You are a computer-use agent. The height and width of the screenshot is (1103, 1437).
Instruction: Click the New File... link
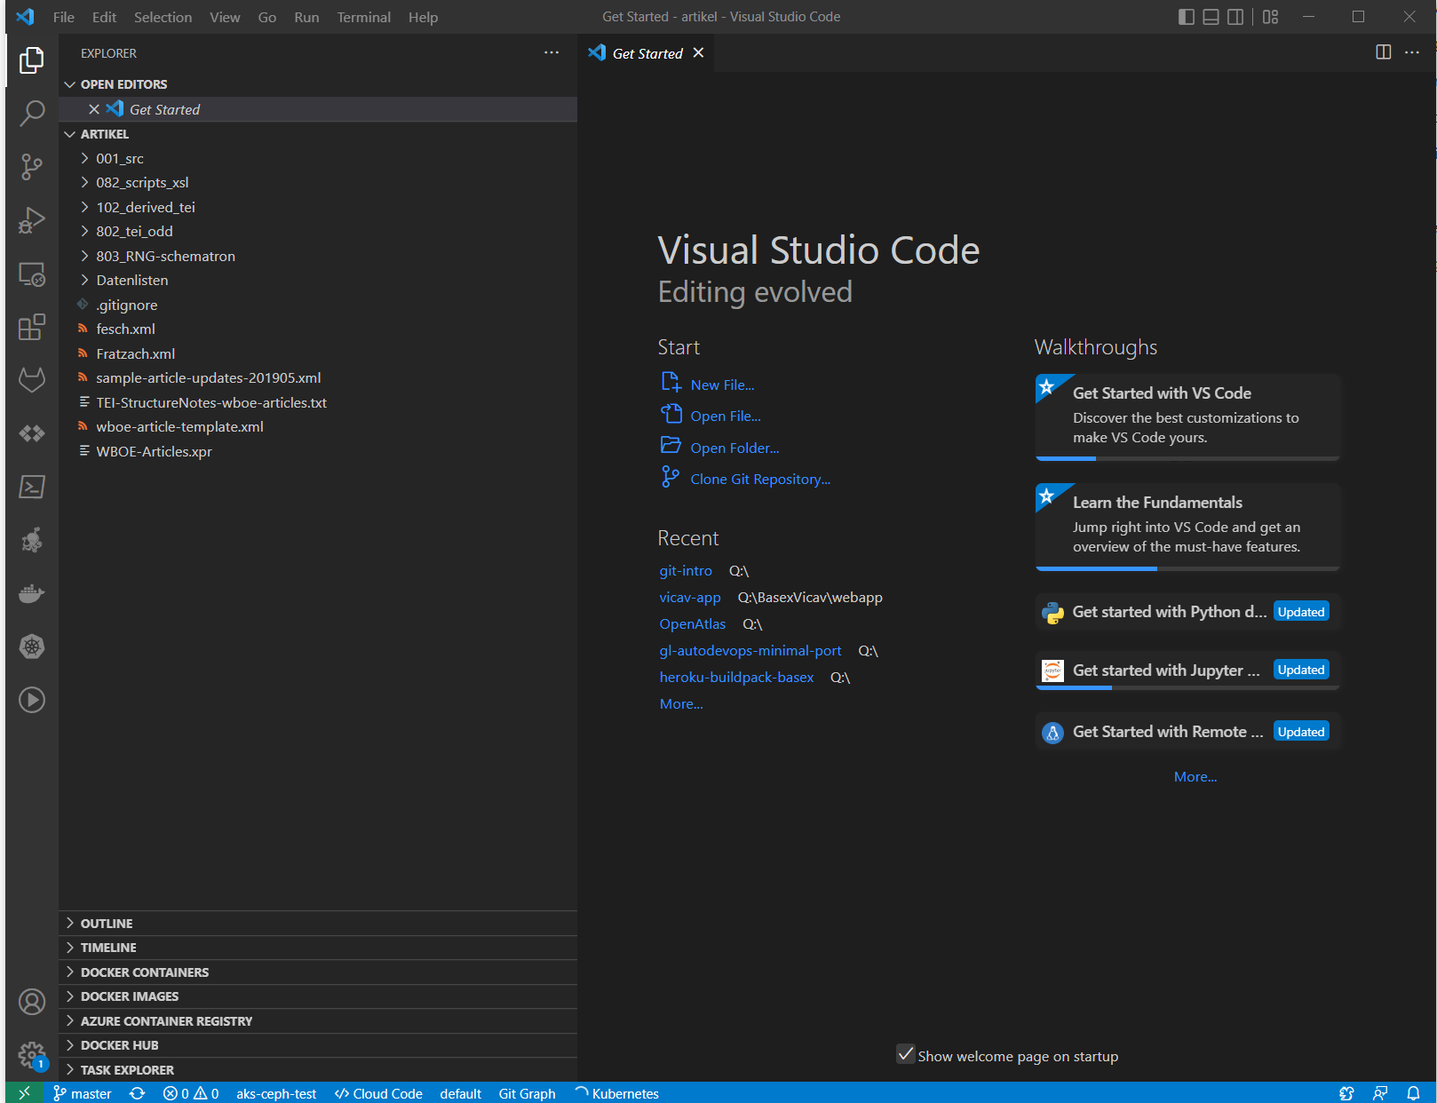click(722, 385)
